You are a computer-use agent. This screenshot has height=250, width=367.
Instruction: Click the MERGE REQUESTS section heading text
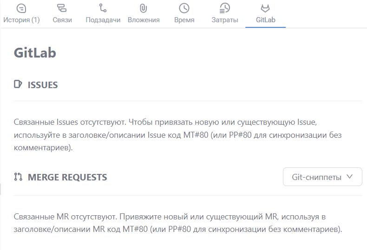[x=67, y=177]
